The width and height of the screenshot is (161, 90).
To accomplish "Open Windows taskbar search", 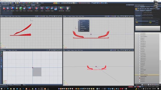I will pos(5,89).
